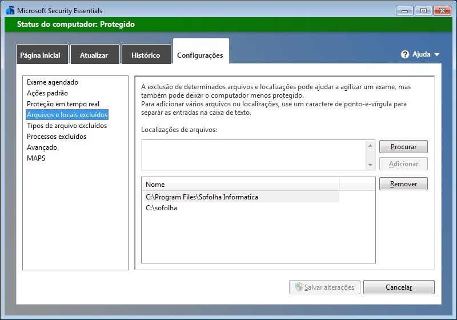Image resolution: width=457 pixels, height=320 pixels.
Task: Click the Procurar button
Action: (403, 147)
